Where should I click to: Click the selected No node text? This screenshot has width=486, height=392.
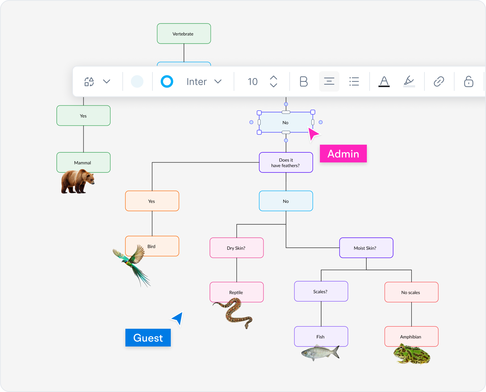(285, 123)
